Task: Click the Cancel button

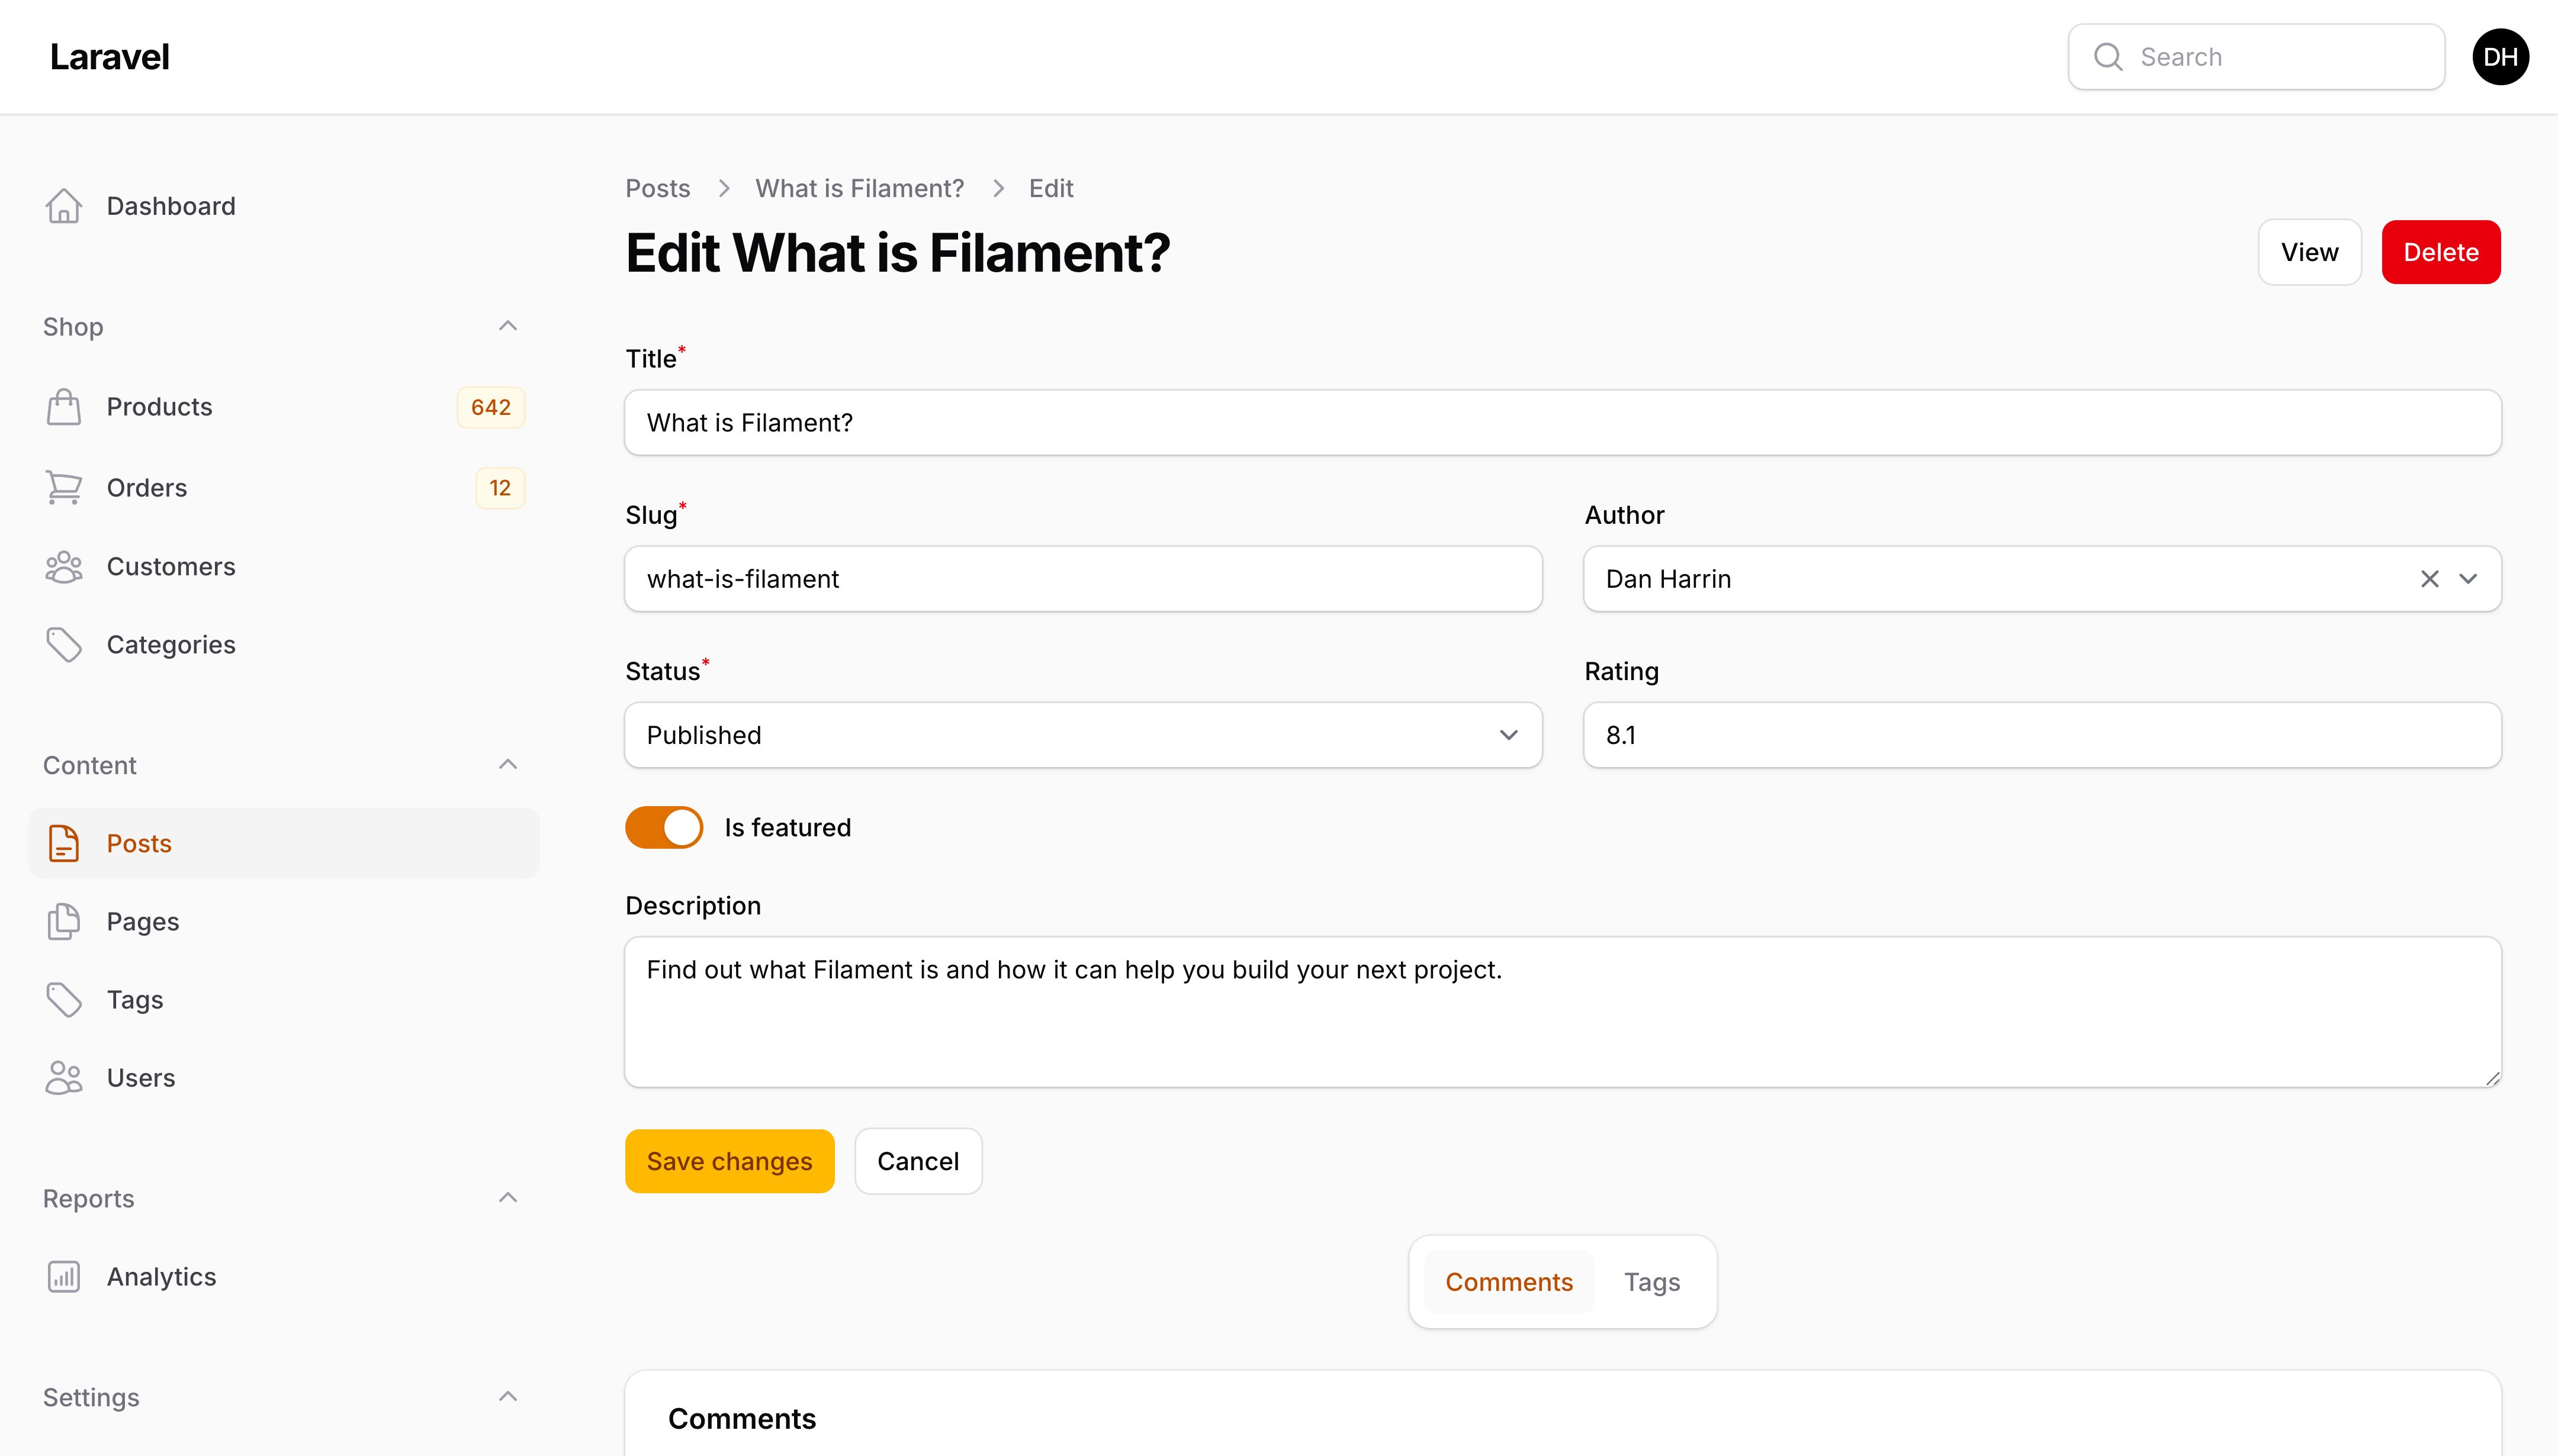Action: [x=918, y=1161]
